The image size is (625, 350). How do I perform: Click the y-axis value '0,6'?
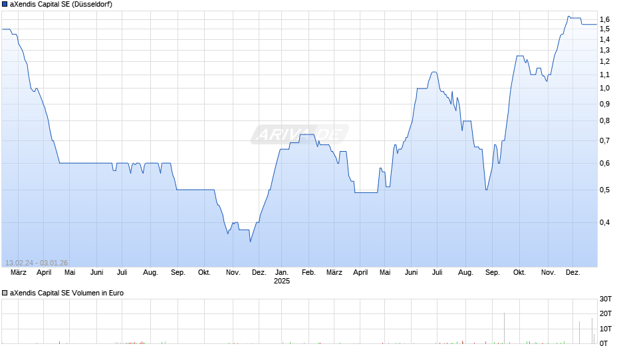click(604, 163)
